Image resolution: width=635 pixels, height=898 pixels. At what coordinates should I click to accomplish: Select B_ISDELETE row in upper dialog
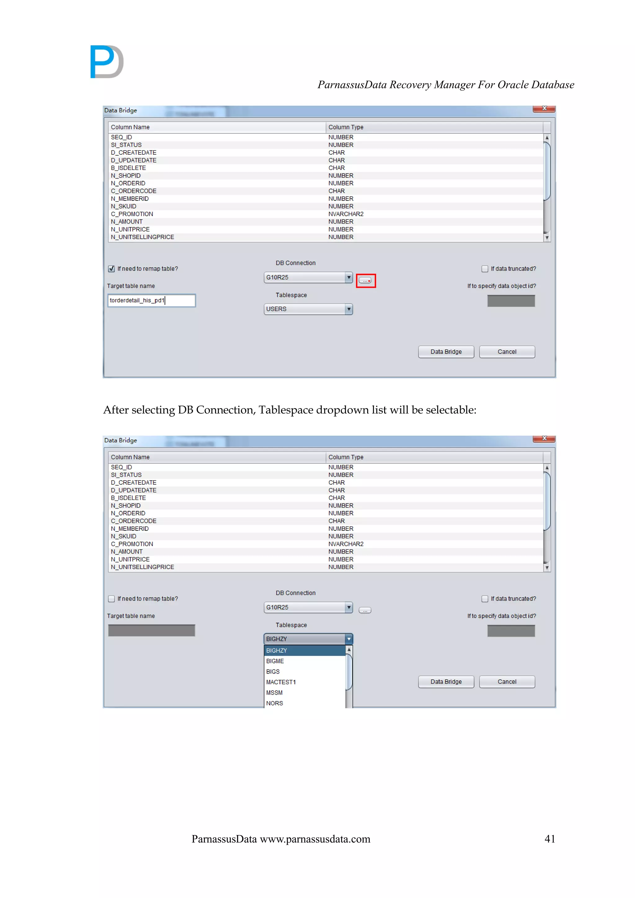pos(326,168)
